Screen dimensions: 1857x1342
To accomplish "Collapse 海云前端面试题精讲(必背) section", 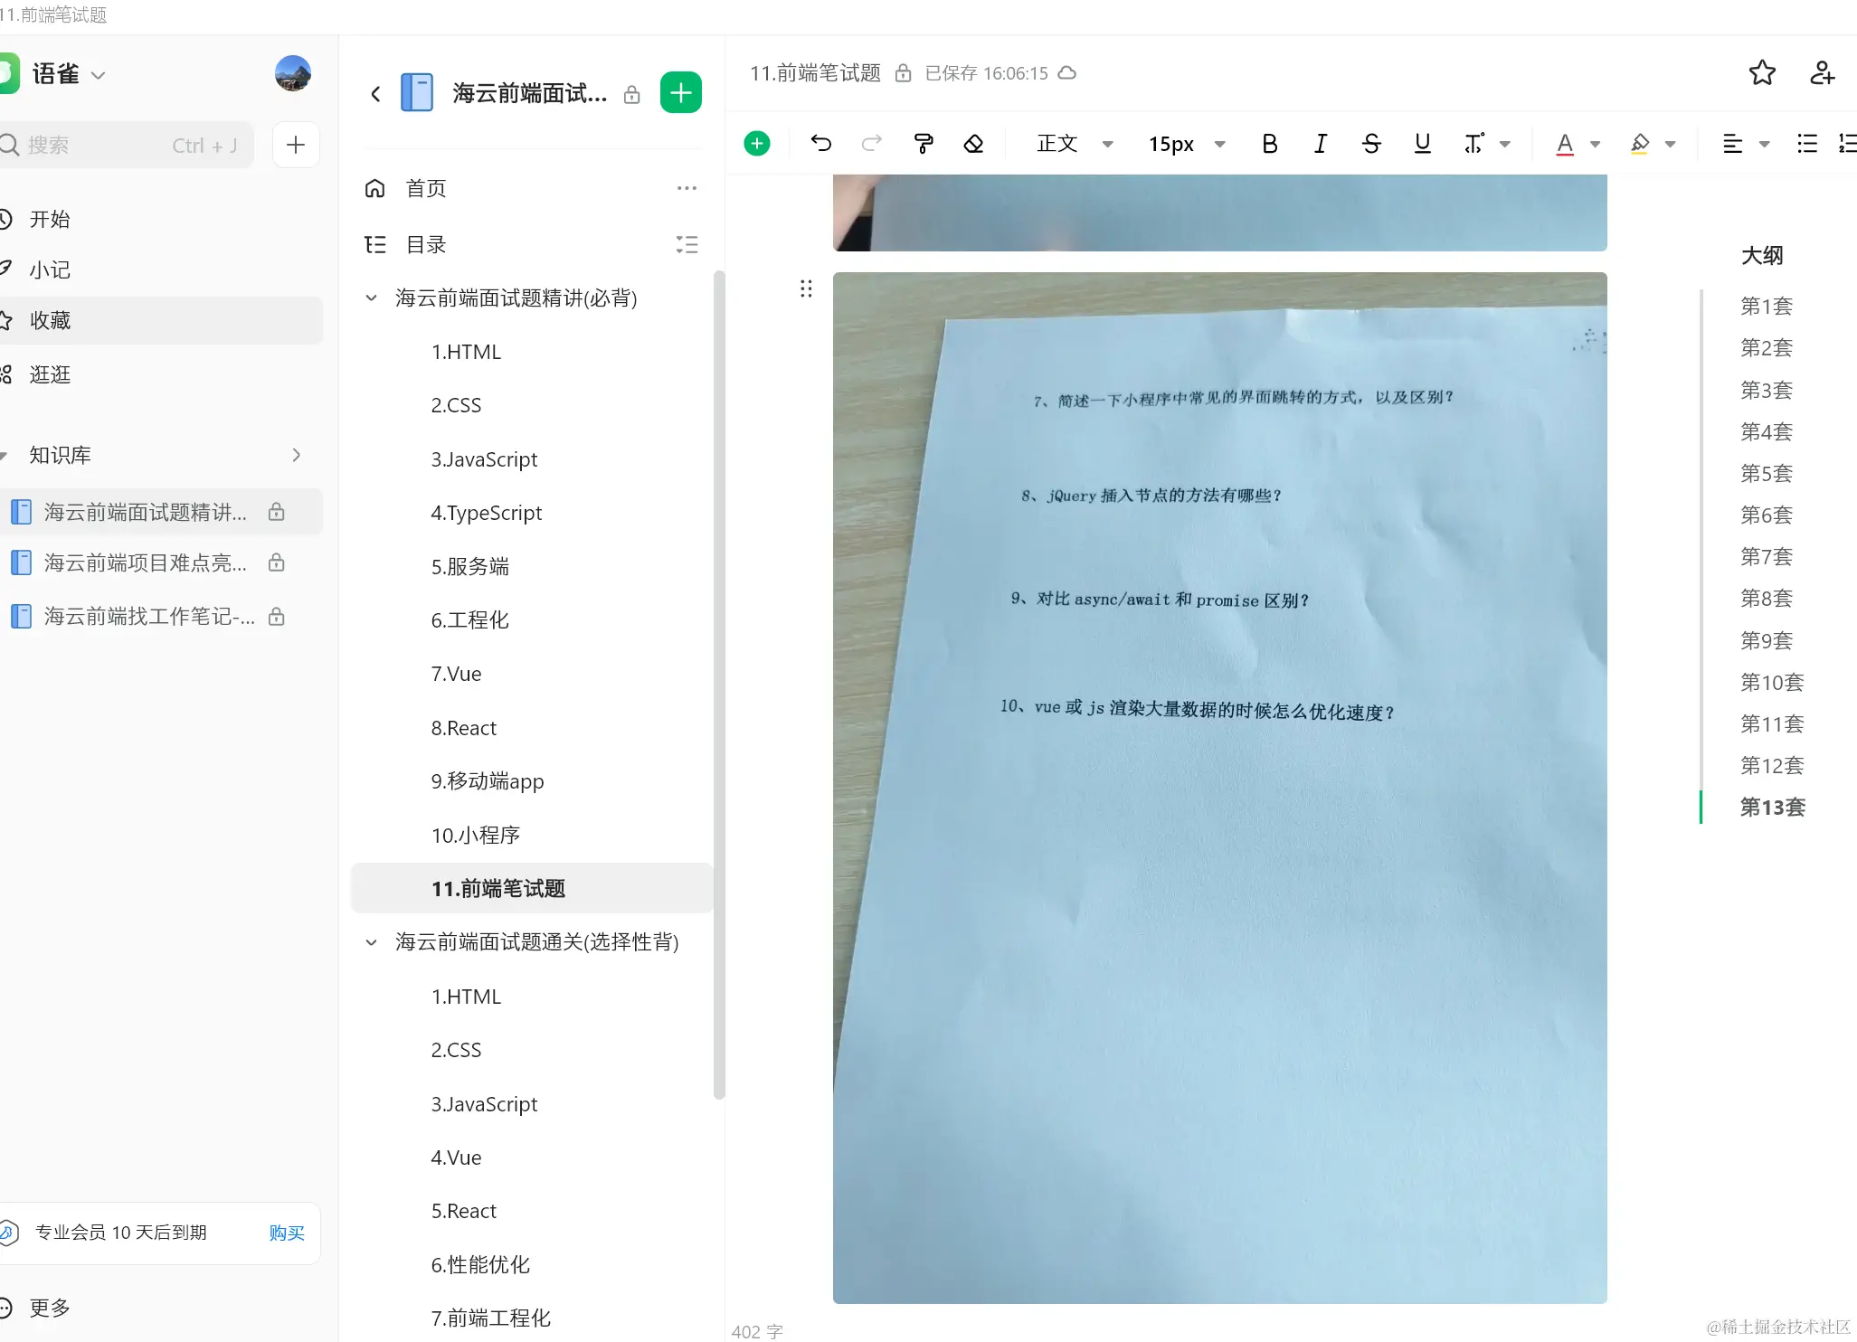I will (371, 298).
